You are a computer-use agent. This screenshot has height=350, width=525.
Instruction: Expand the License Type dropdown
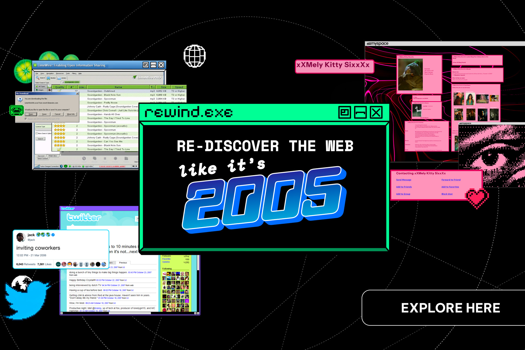[x=43, y=130]
